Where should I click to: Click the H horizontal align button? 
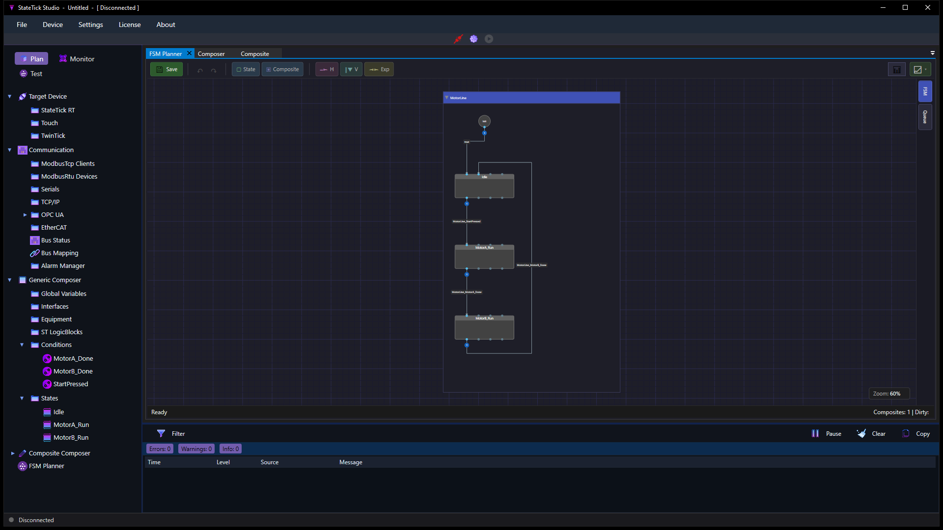coord(327,69)
